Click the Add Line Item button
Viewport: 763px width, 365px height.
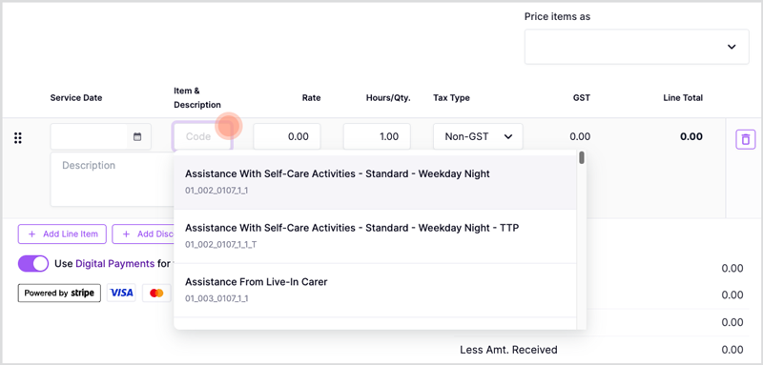pos(62,234)
